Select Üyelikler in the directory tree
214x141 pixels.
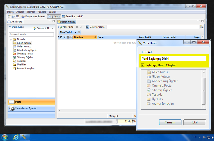19,64
